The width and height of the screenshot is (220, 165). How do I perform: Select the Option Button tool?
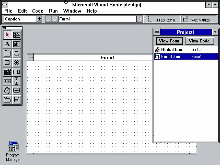coord(17,63)
